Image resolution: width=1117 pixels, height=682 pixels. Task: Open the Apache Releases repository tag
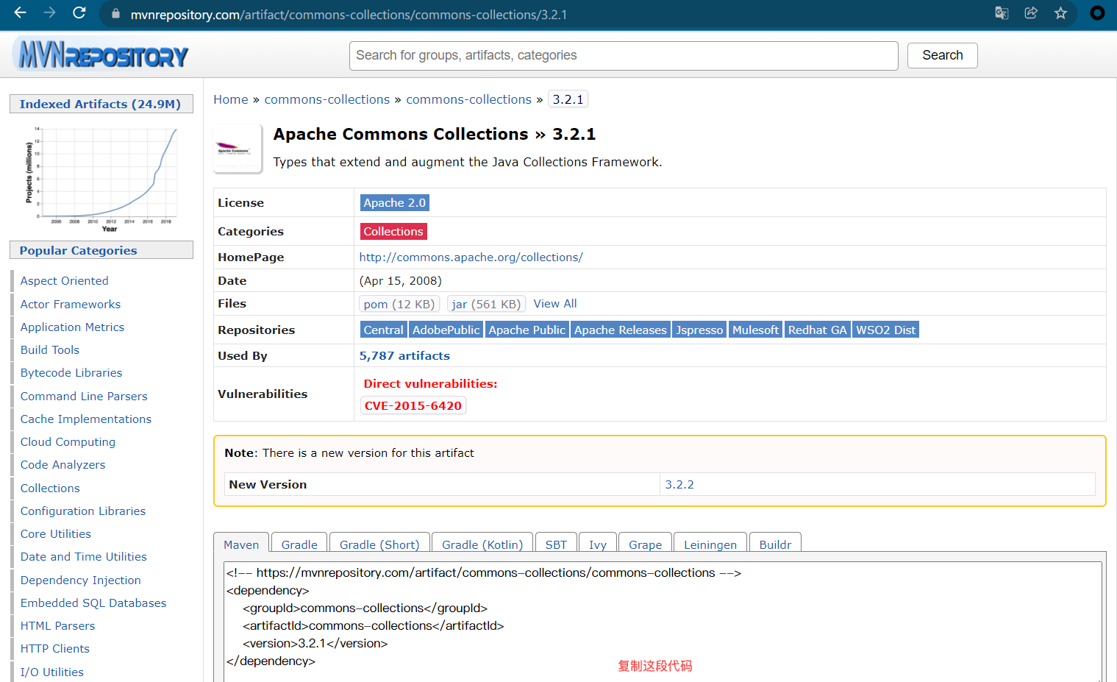(621, 330)
